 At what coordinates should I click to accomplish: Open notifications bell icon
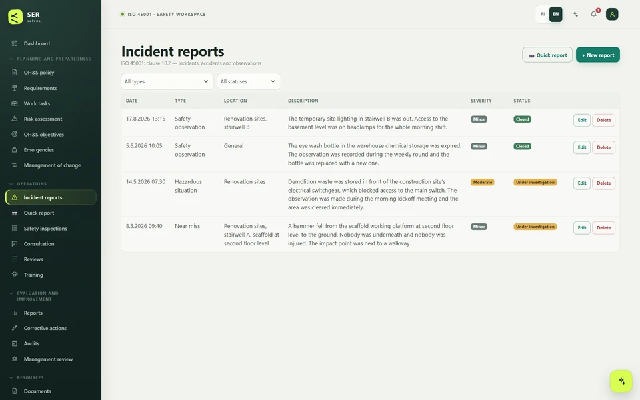[593, 14]
